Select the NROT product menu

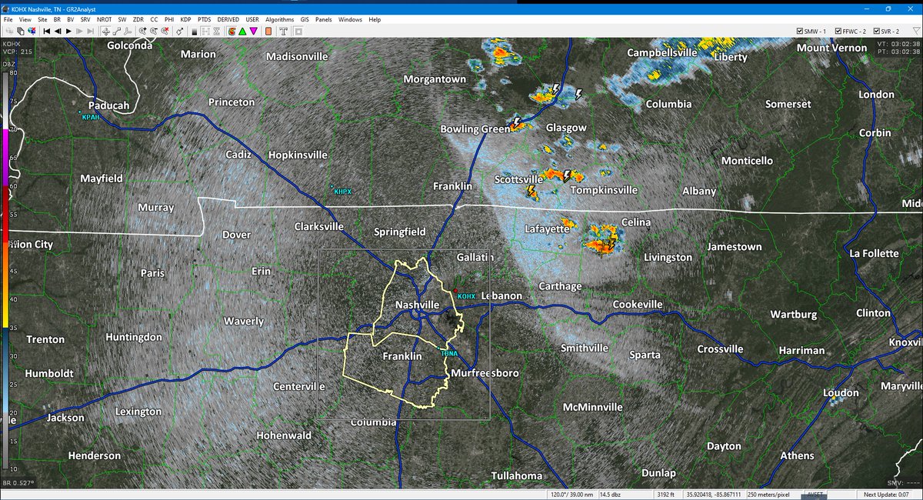pos(104,18)
